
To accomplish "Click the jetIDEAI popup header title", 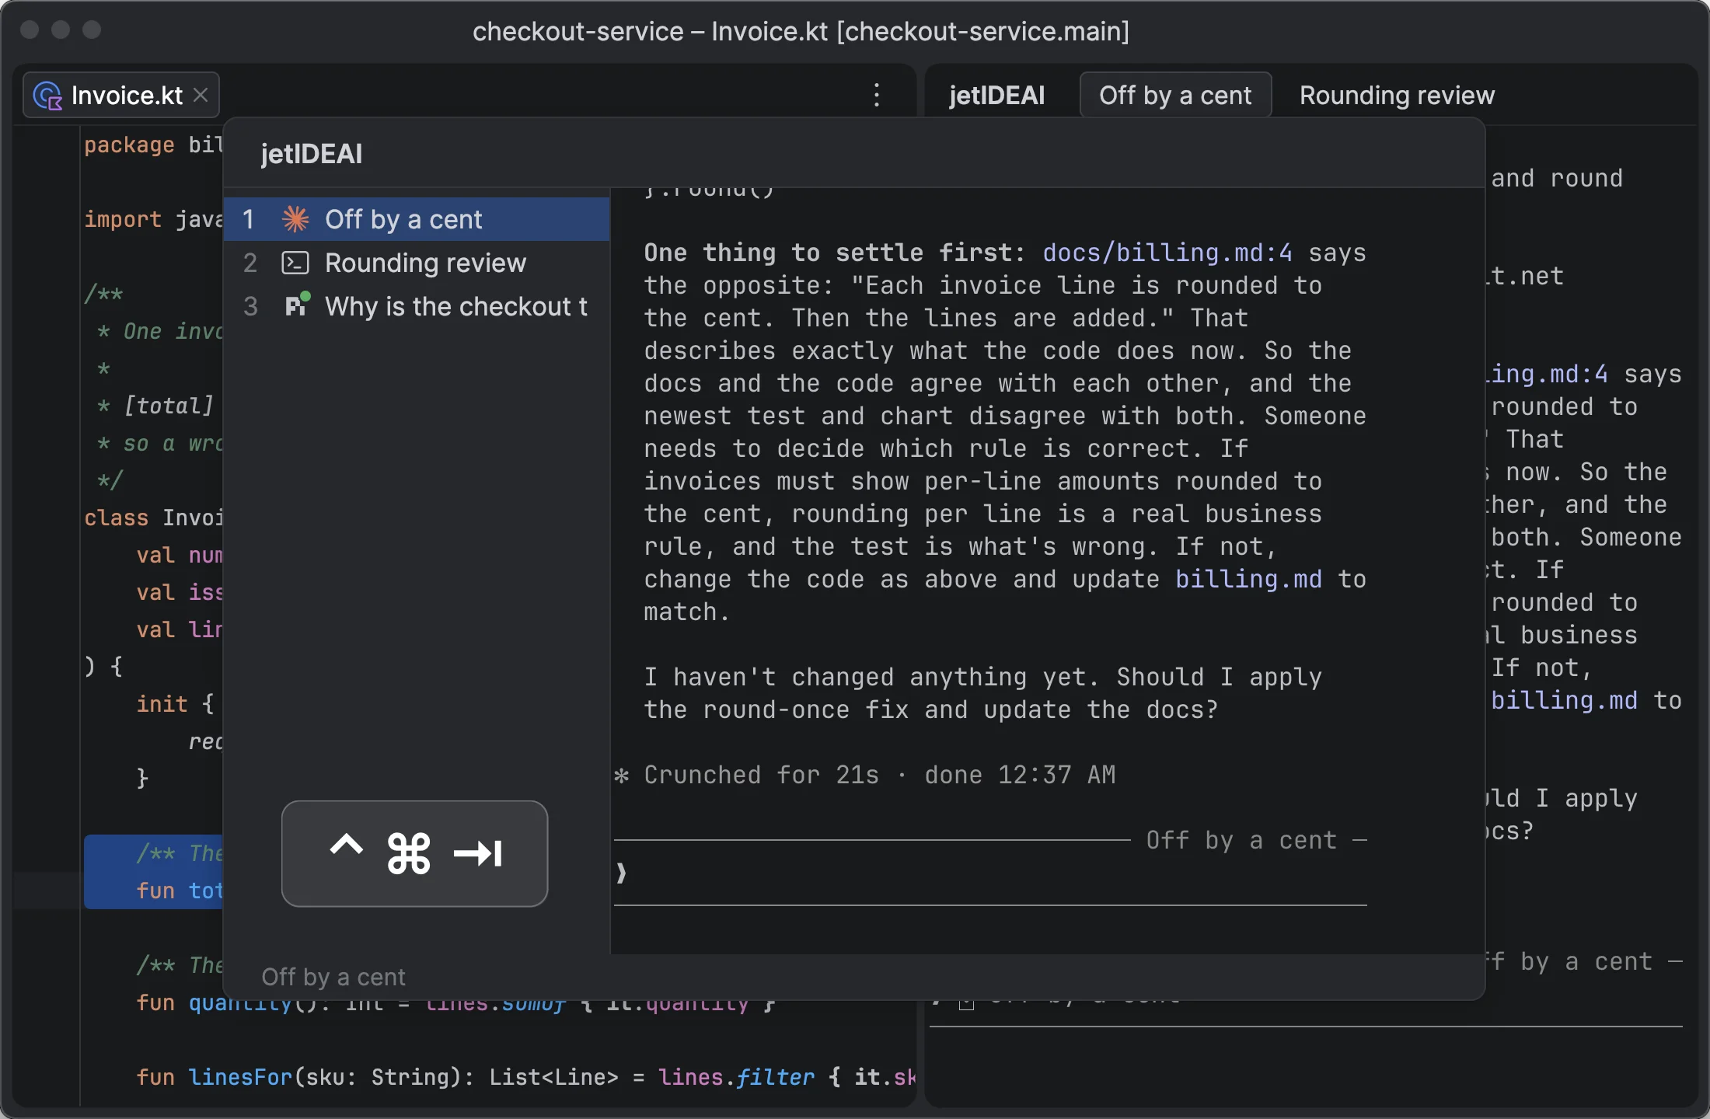I will click(311, 154).
